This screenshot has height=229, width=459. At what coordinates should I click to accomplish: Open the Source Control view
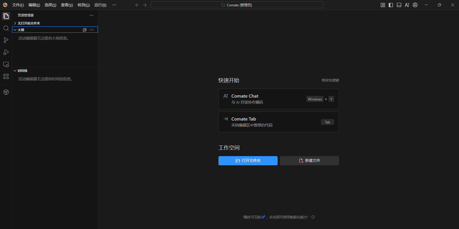tap(6, 40)
